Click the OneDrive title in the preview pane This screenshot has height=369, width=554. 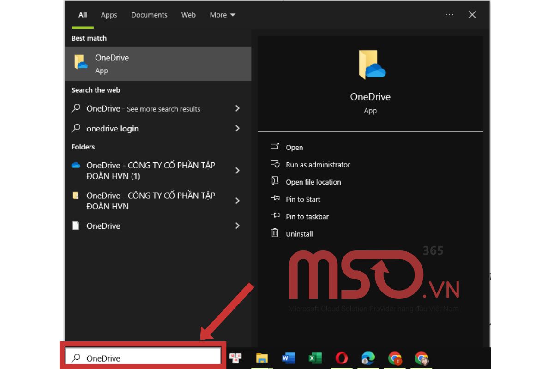coord(370,97)
